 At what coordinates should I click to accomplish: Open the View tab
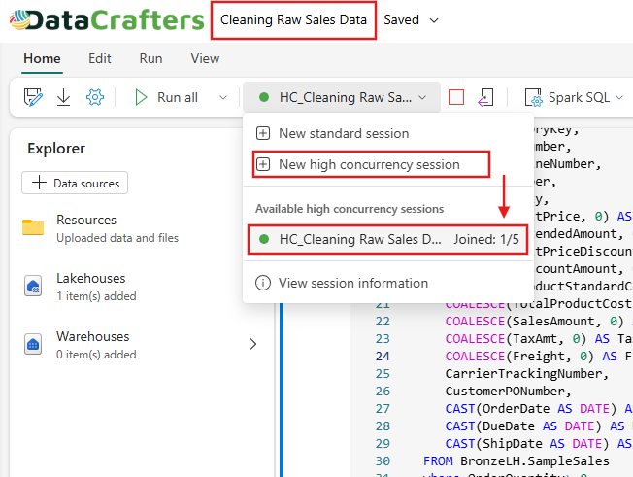point(205,58)
